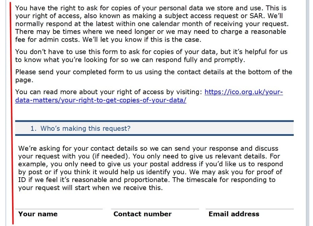
Task: Click the number '1.' in the section heading
Action: (33, 128)
